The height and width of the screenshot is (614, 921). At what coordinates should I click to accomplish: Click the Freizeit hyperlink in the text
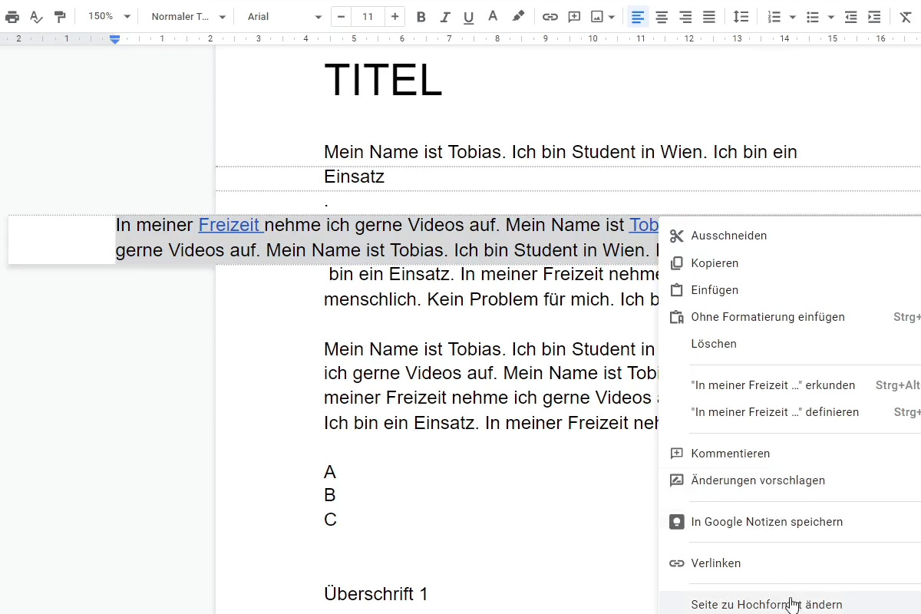[x=229, y=224]
